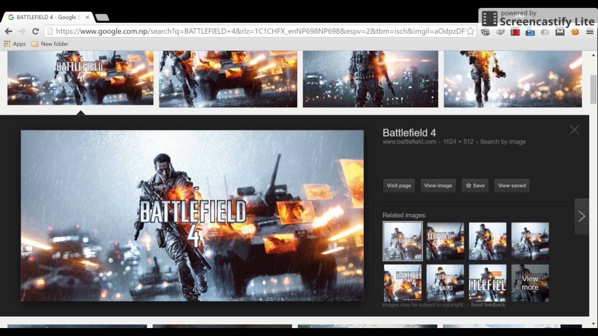Select the first highlighted related image thumbnail

pos(403,241)
